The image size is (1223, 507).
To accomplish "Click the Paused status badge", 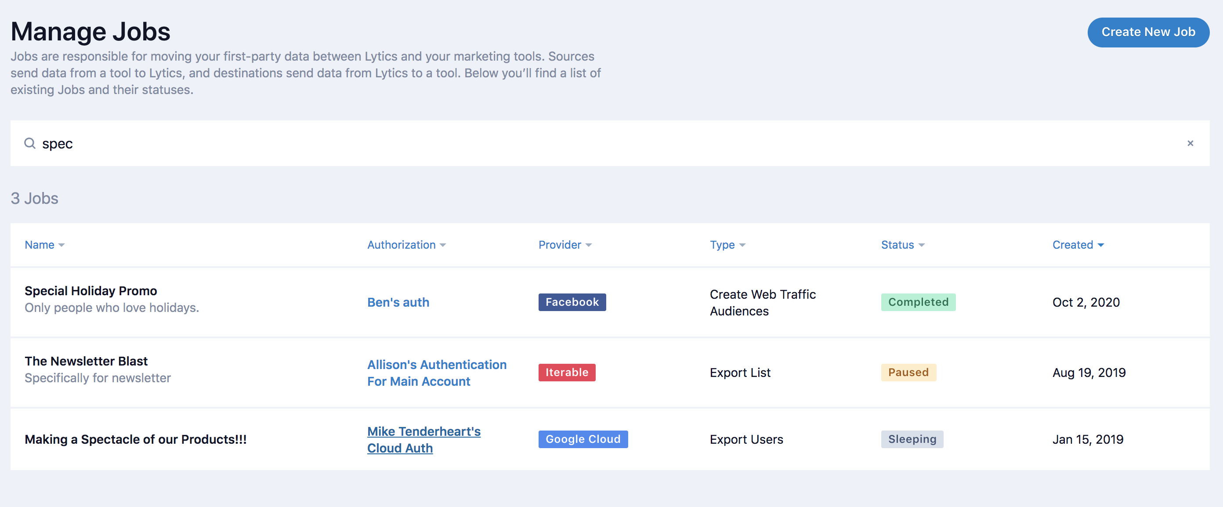I will (908, 373).
